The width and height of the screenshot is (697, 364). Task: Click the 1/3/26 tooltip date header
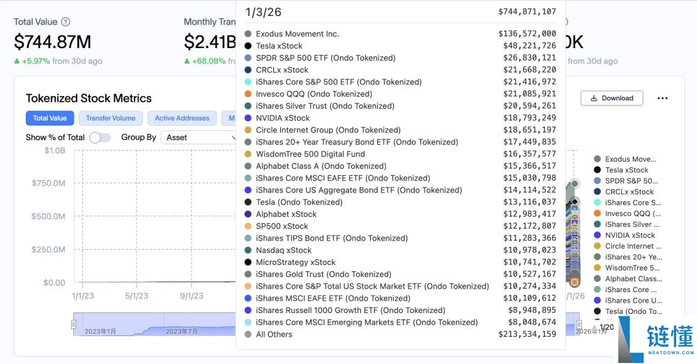(263, 12)
